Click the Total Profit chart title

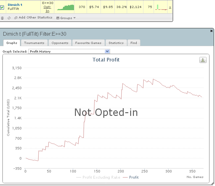[x=106, y=60]
